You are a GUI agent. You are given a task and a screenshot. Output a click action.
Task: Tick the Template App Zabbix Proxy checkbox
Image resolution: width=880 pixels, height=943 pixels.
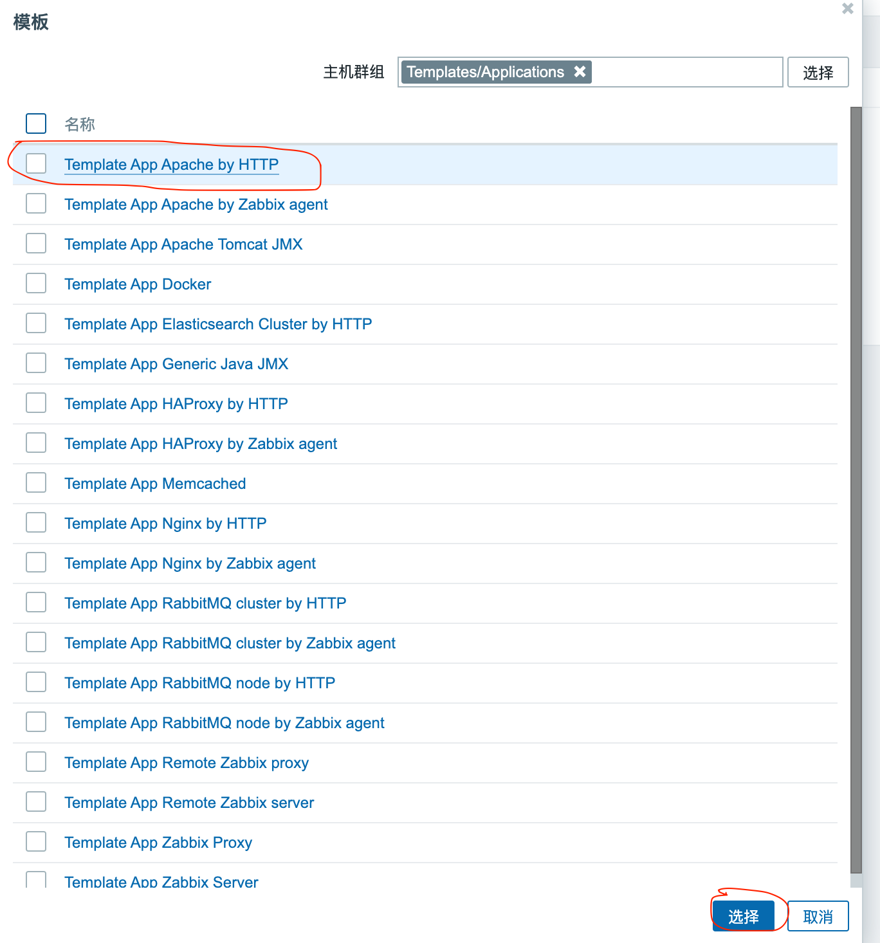(36, 841)
